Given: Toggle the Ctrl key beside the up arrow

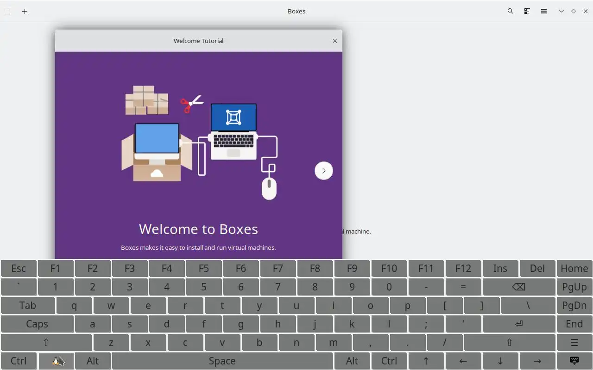Looking at the screenshot, I should point(389,361).
